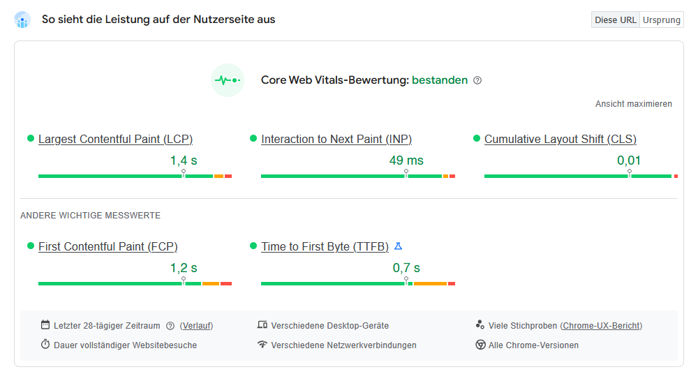Click the Chrome versions icon
The image size is (698, 381).
[x=480, y=345]
